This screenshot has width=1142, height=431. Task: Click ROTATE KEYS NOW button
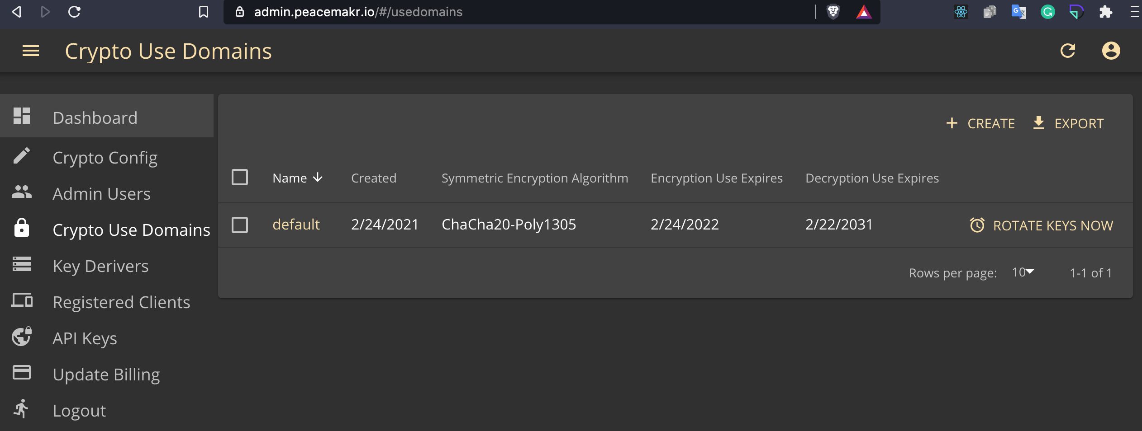pyautogui.click(x=1041, y=225)
